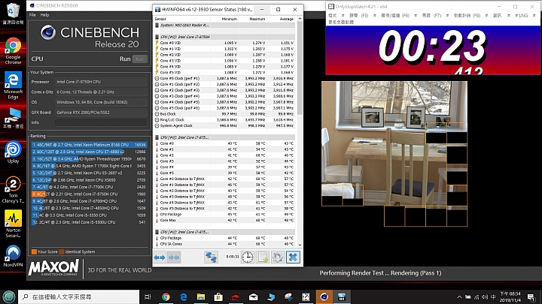Select Ryzen 7 1700X ranking row

pyautogui.click(x=89, y=166)
